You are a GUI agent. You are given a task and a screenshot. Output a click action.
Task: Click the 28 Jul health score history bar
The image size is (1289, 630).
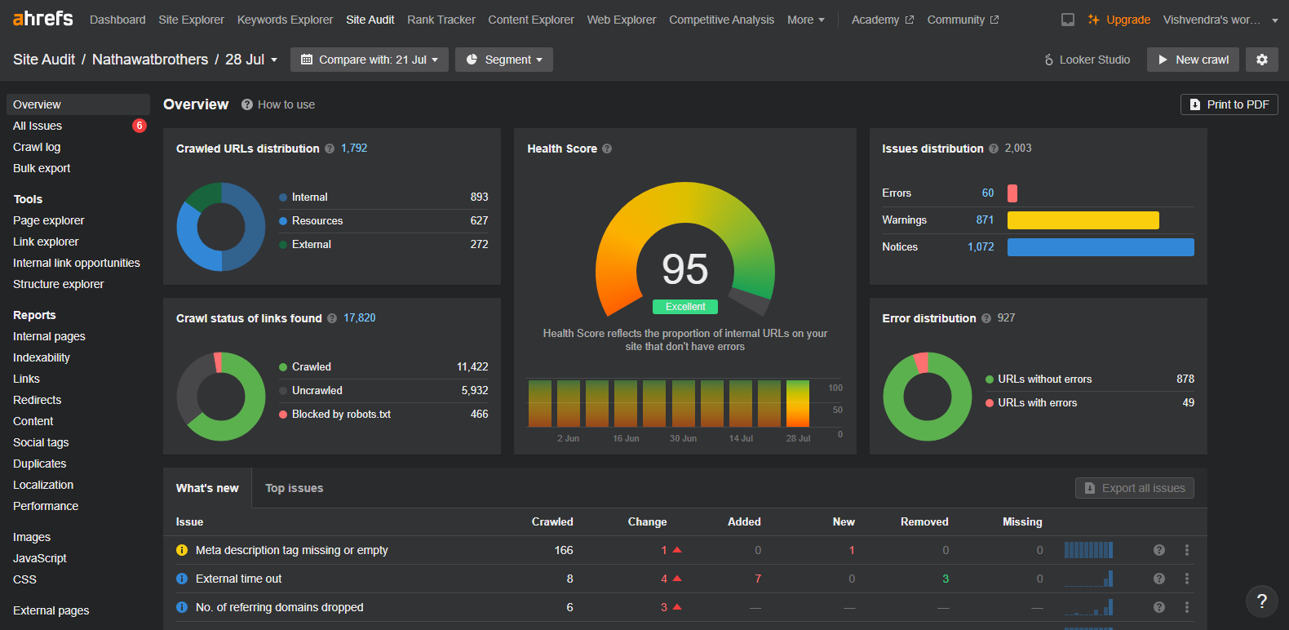coord(798,403)
